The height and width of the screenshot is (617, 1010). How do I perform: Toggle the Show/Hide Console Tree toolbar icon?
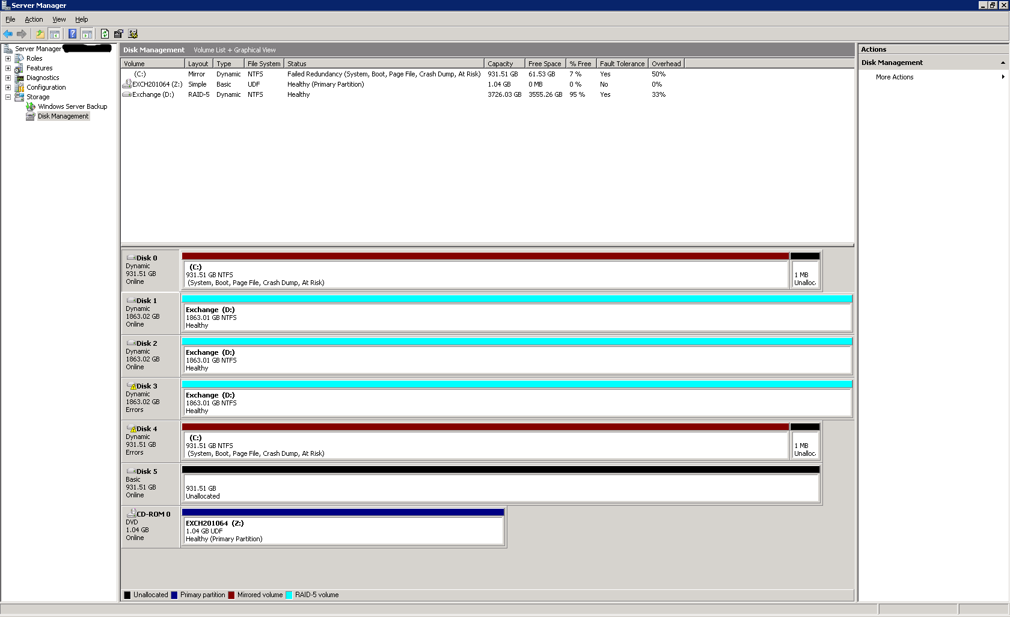(54, 34)
